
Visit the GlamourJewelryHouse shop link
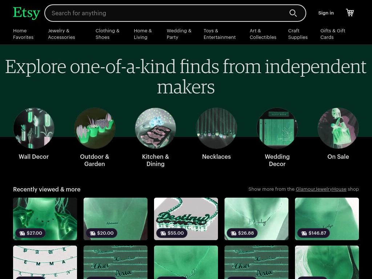click(x=321, y=189)
